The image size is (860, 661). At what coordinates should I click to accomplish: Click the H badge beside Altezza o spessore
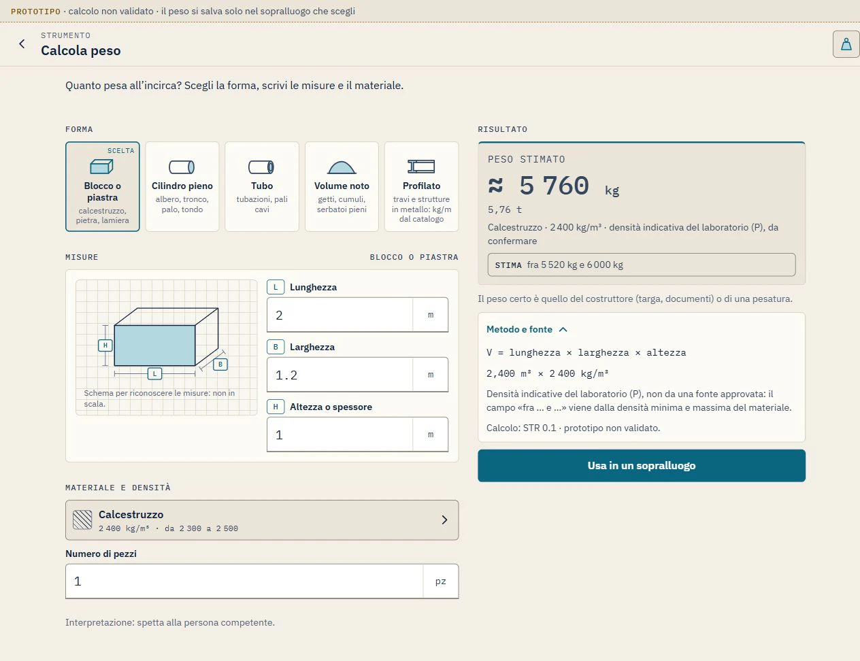click(x=276, y=407)
